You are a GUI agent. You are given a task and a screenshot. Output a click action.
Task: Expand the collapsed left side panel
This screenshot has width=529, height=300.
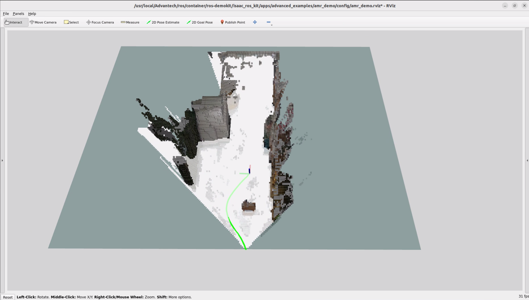[2, 160]
